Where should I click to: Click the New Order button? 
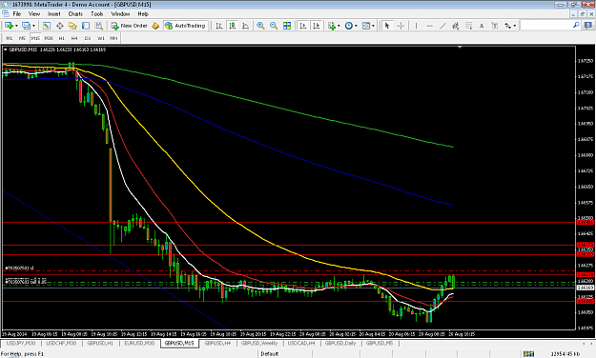point(130,26)
